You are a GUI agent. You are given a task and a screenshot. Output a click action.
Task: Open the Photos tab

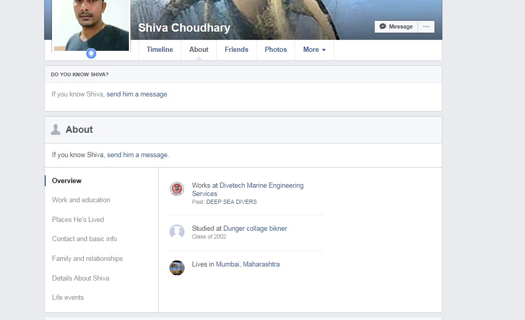coord(275,49)
